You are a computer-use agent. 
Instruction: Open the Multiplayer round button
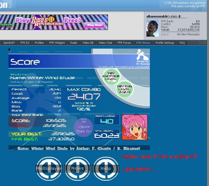pyautogui.click(x=49, y=169)
